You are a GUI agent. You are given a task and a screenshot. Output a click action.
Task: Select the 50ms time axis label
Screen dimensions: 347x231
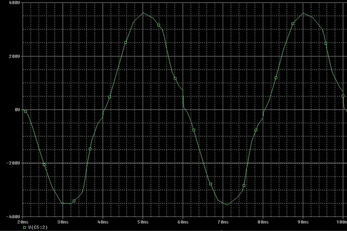point(143,222)
